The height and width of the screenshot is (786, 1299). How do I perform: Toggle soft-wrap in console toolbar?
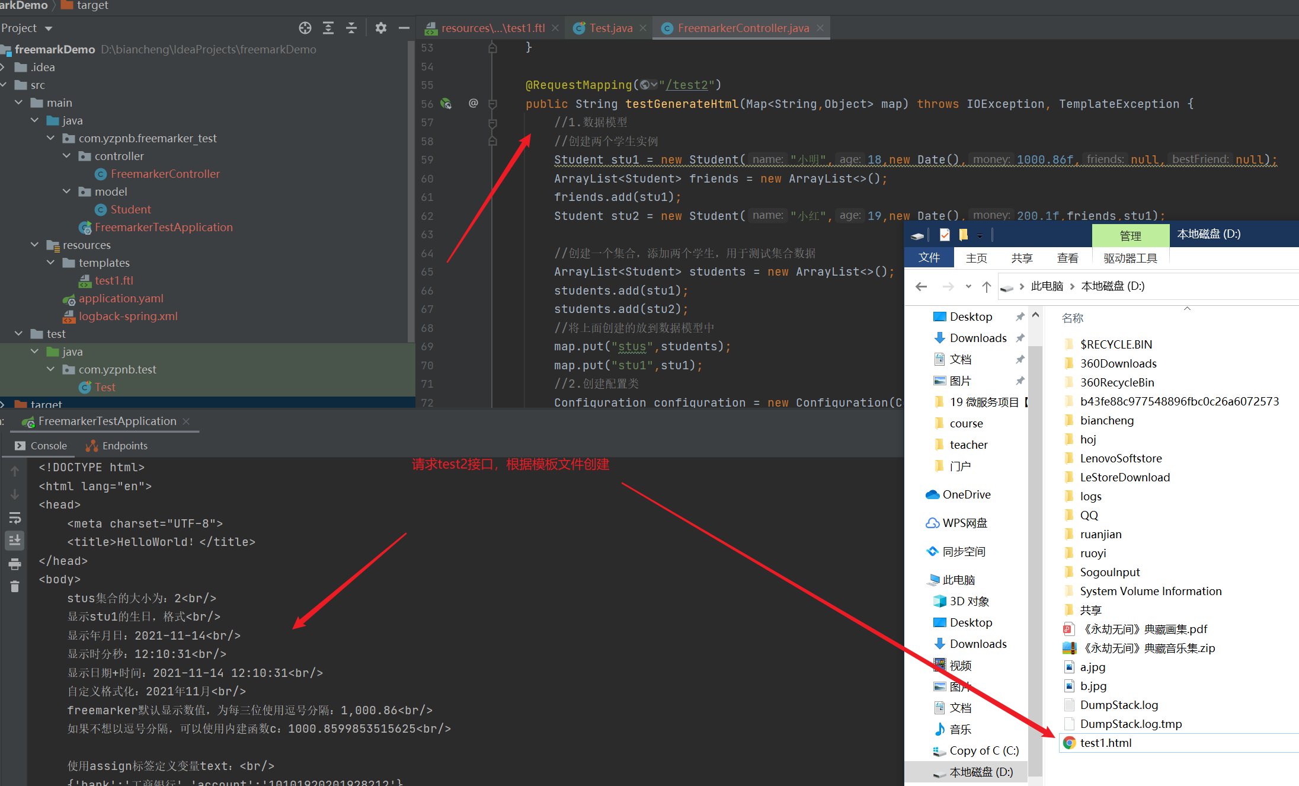tap(15, 517)
